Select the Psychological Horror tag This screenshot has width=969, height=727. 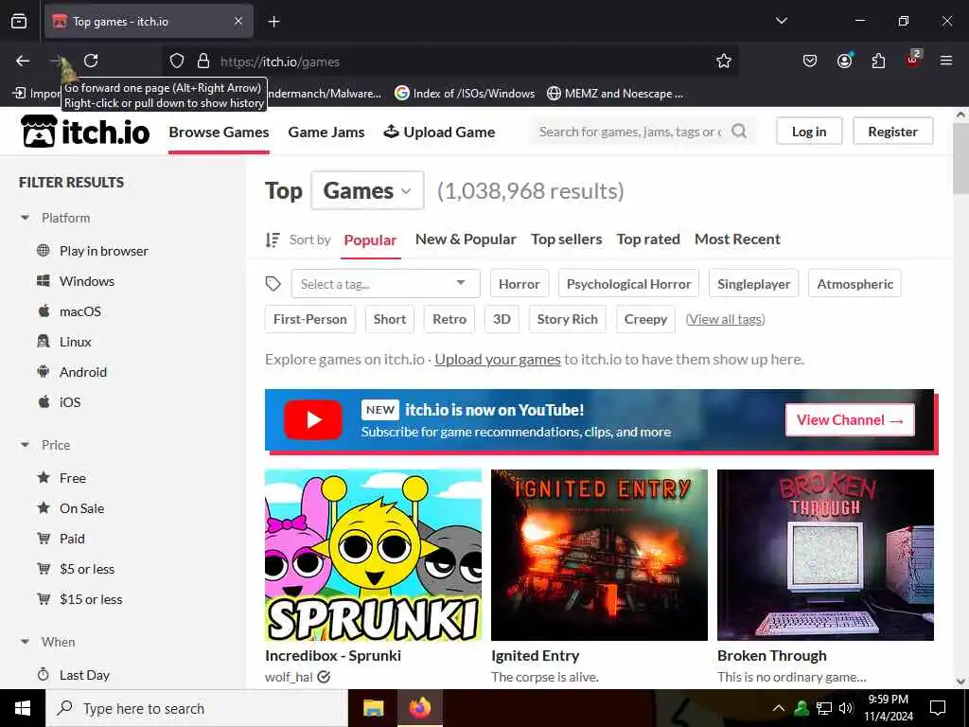pyautogui.click(x=628, y=284)
